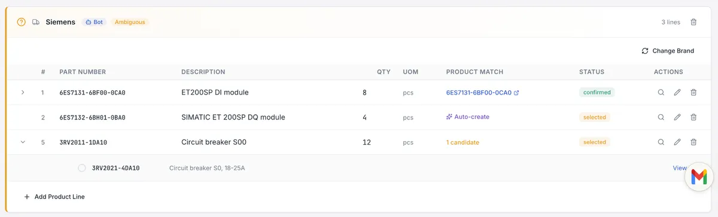Edit the 6ES7132-6BH01-0BA0 line
Image resolution: width=718 pixels, height=217 pixels.
pos(677,117)
